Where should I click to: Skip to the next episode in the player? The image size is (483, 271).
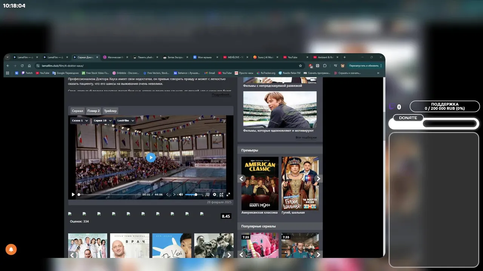tap(174, 195)
